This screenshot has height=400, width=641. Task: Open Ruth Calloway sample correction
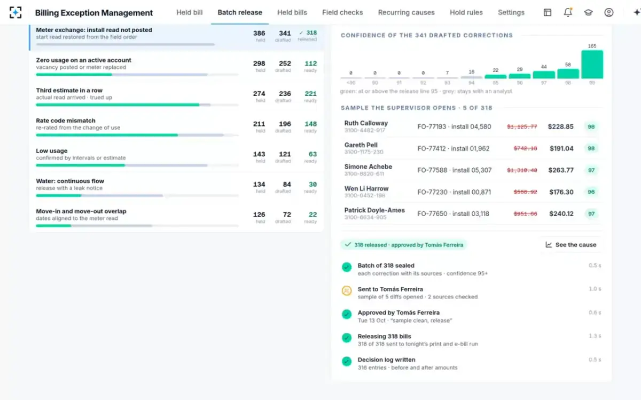point(472,126)
